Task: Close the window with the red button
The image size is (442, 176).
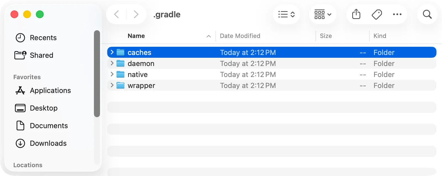Action: click(14, 14)
